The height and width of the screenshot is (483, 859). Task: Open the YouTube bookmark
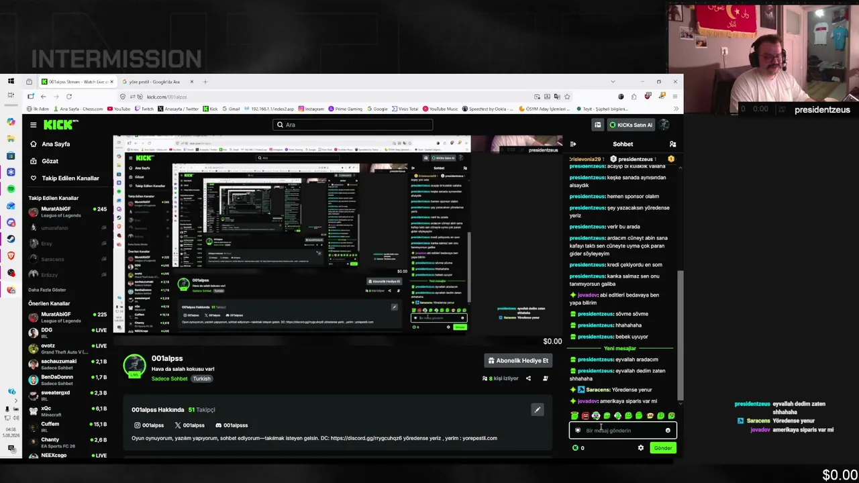(119, 109)
